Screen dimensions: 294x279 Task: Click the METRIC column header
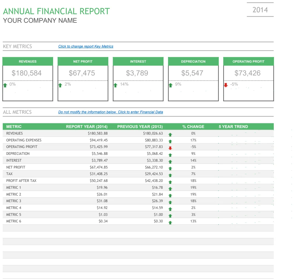(14, 127)
